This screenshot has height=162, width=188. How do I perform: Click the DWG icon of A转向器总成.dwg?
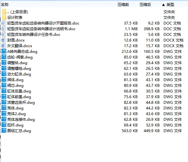click(4, 51)
